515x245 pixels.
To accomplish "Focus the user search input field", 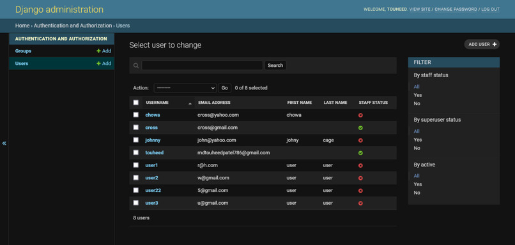I will point(203,65).
